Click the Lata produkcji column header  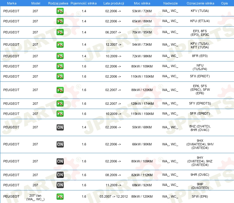114,3
